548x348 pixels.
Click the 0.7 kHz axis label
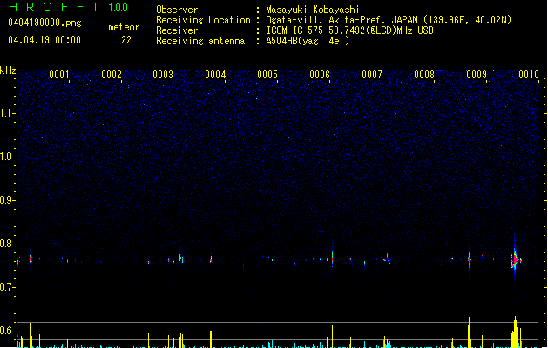pyautogui.click(x=7, y=287)
